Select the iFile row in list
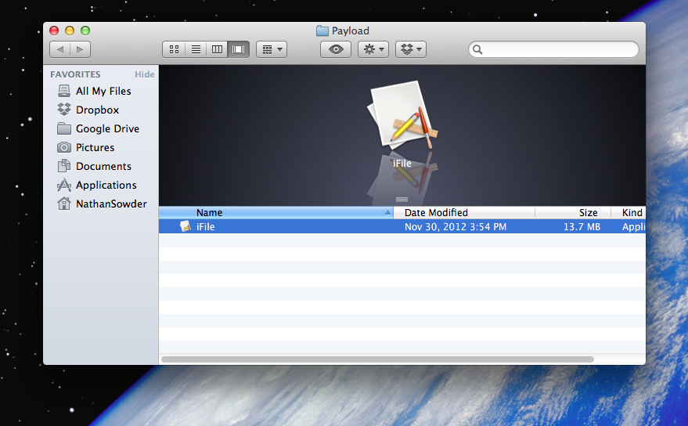Image resolution: width=688 pixels, height=426 pixels. [402, 226]
